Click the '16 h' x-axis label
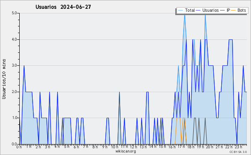 tap(172, 147)
